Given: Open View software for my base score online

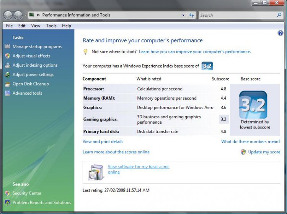Looking at the screenshot, I should pyautogui.click(x=139, y=169).
